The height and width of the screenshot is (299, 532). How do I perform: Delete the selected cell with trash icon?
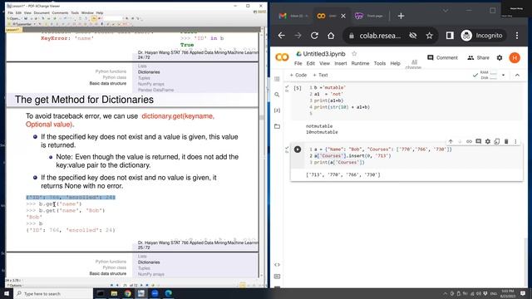506,141
